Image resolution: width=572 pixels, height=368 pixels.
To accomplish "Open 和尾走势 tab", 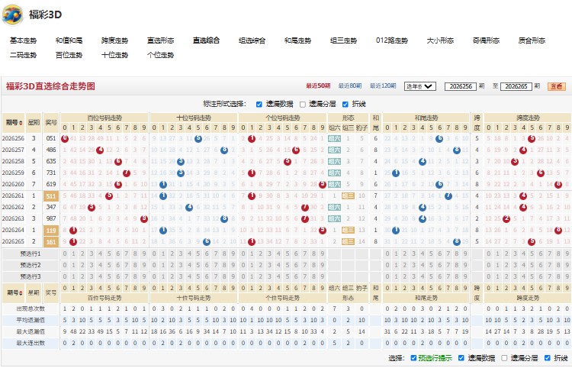I will [x=297, y=40].
